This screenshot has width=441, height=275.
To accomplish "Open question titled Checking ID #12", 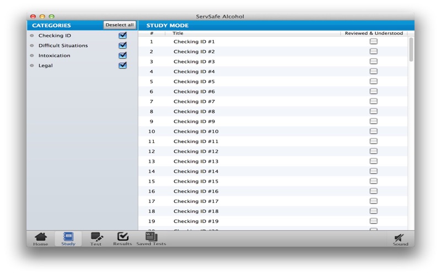I will pyautogui.click(x=196, y=151).
